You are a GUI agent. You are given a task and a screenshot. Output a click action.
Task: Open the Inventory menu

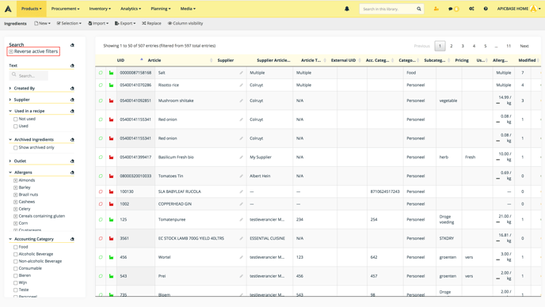(x=100, y=9)
